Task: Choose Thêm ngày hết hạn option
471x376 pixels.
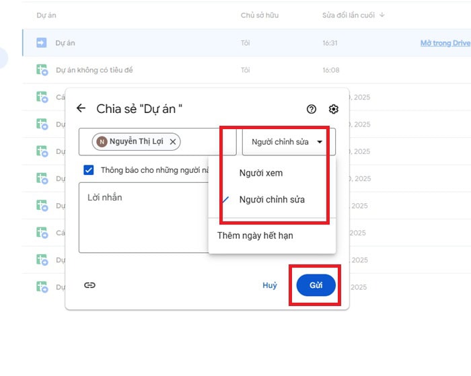Action: click(x=255, y=235)
